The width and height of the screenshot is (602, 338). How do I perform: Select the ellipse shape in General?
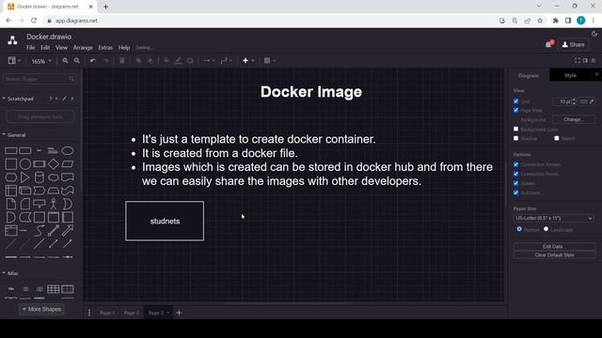(68, 150)
